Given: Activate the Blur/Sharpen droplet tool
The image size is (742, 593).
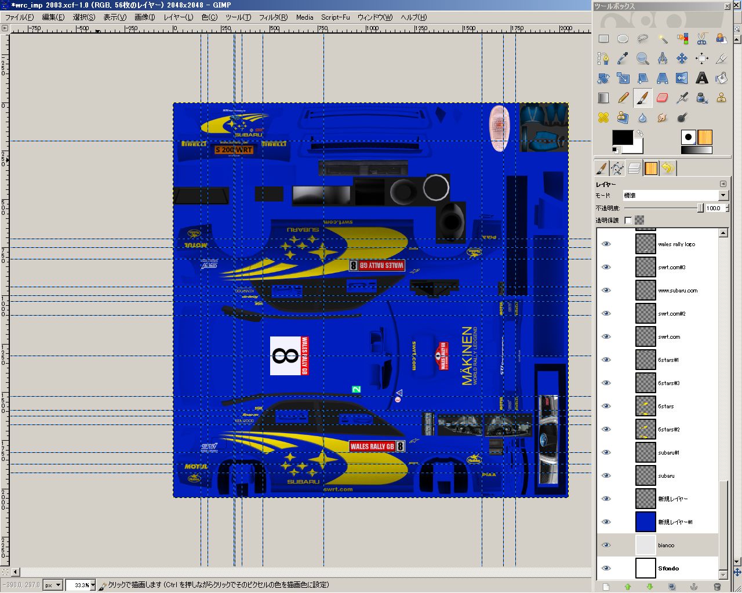Looking at the screenshot, I should tap(642, 118).
